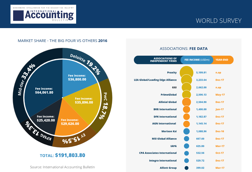Click the yellow bubble next to GGI
The width and height of the screenshot is (252, 172).
(x=186, y=87)
